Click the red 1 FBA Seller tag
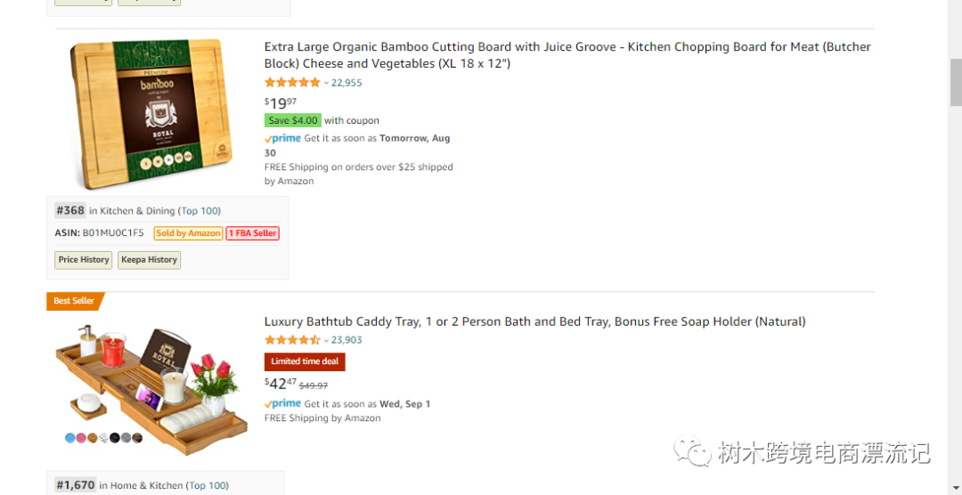 pos(252,233)
